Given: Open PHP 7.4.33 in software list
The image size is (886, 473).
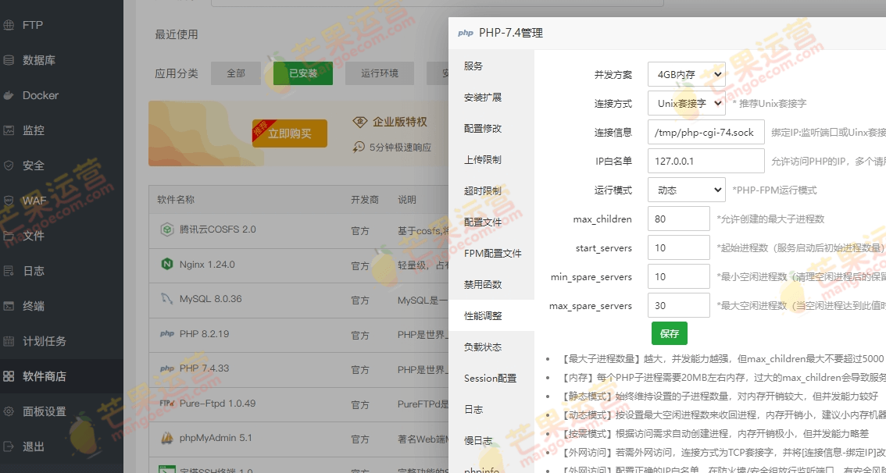Looking at the screenshot, I should [204, 368].
